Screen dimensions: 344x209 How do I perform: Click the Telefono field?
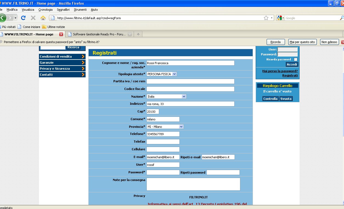pos(163,134)
